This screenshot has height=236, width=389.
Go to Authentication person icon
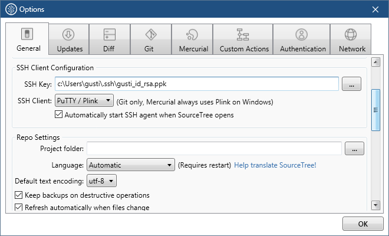[302, 34]
